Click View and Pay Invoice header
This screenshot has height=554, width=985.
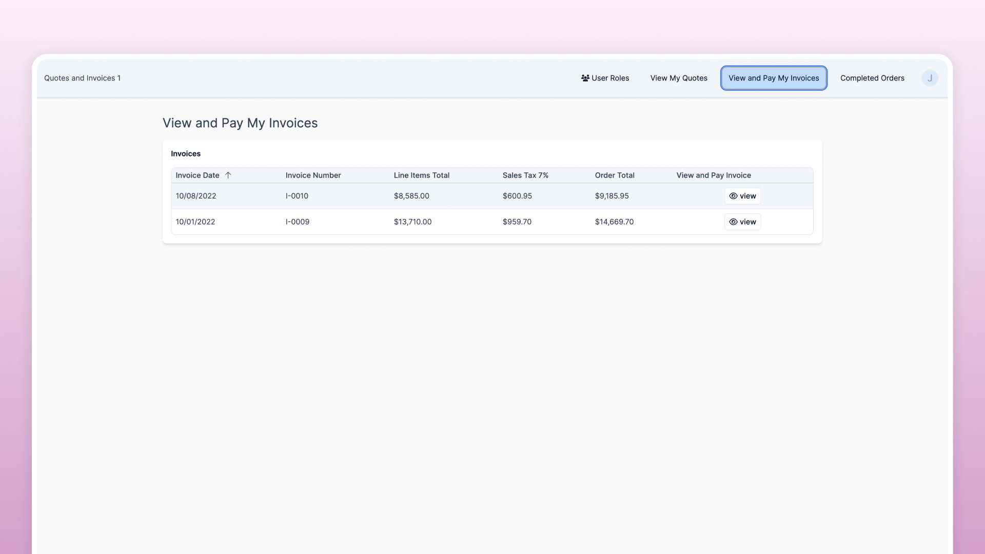coord(713,175)
